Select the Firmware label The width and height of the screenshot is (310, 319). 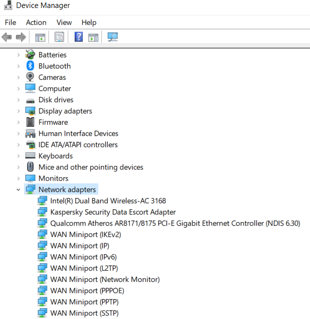(53, 122)
